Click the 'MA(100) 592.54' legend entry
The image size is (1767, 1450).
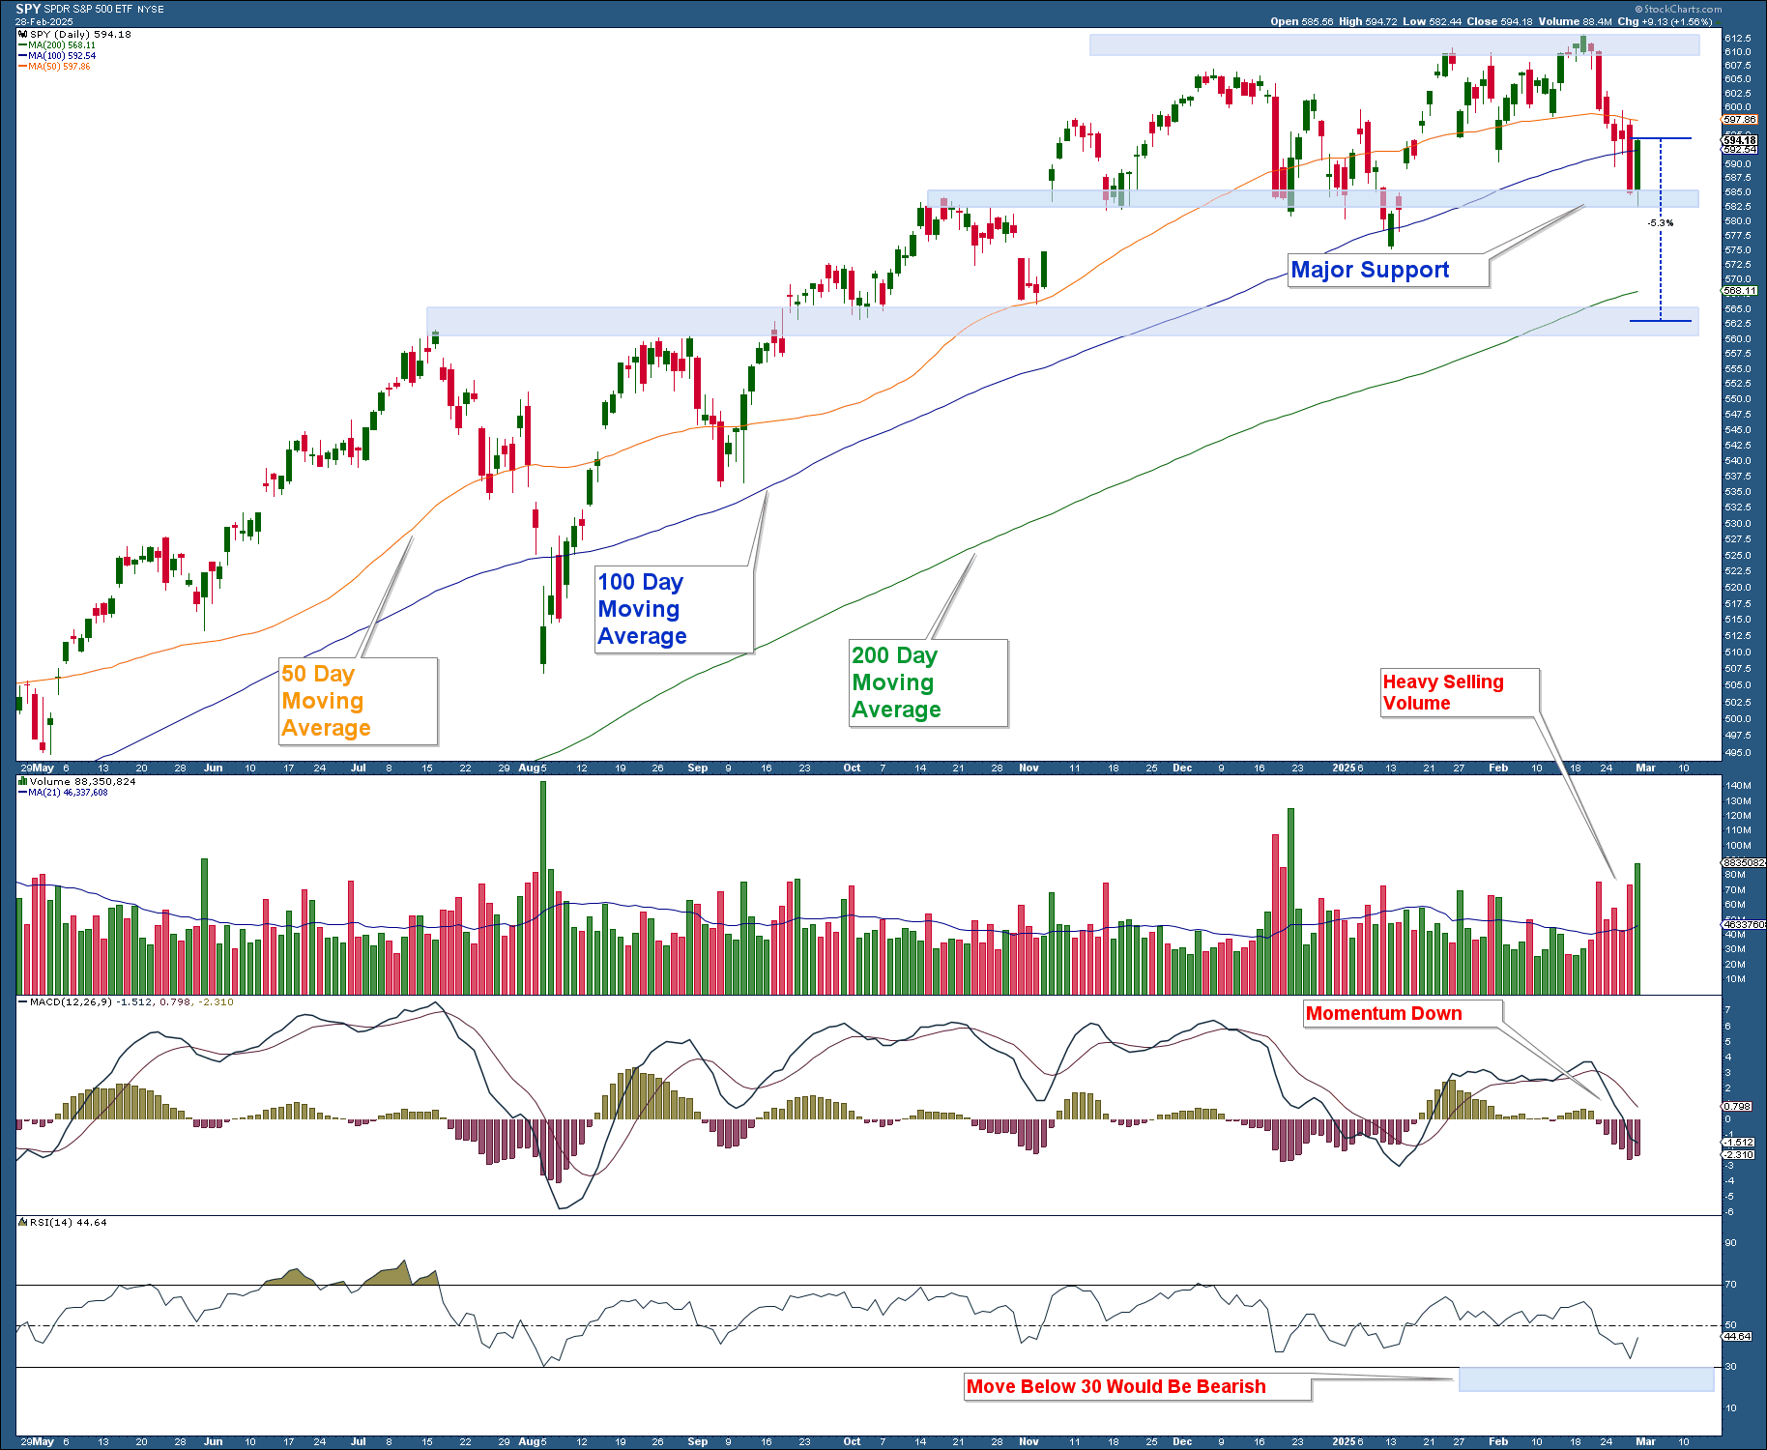coord(62,56)
